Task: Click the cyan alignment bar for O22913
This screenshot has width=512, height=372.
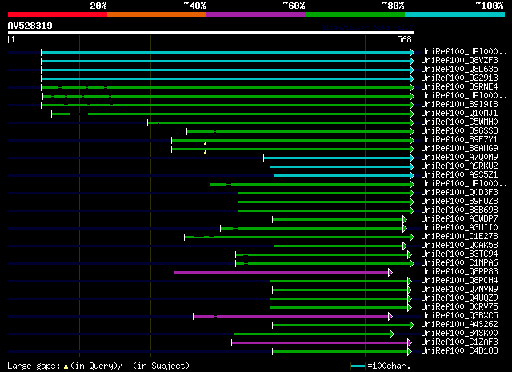Action: [x=226, y=78]
